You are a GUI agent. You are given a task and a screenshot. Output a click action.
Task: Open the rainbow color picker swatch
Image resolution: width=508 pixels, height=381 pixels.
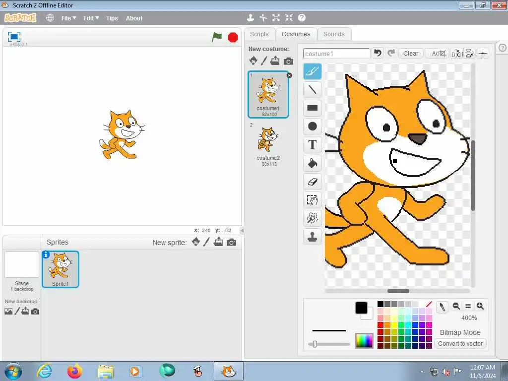[x=364, y=340]
